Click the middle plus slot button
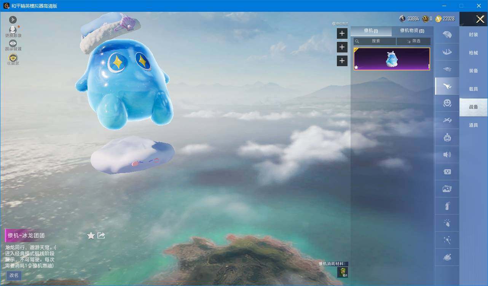 click(342, 47)
